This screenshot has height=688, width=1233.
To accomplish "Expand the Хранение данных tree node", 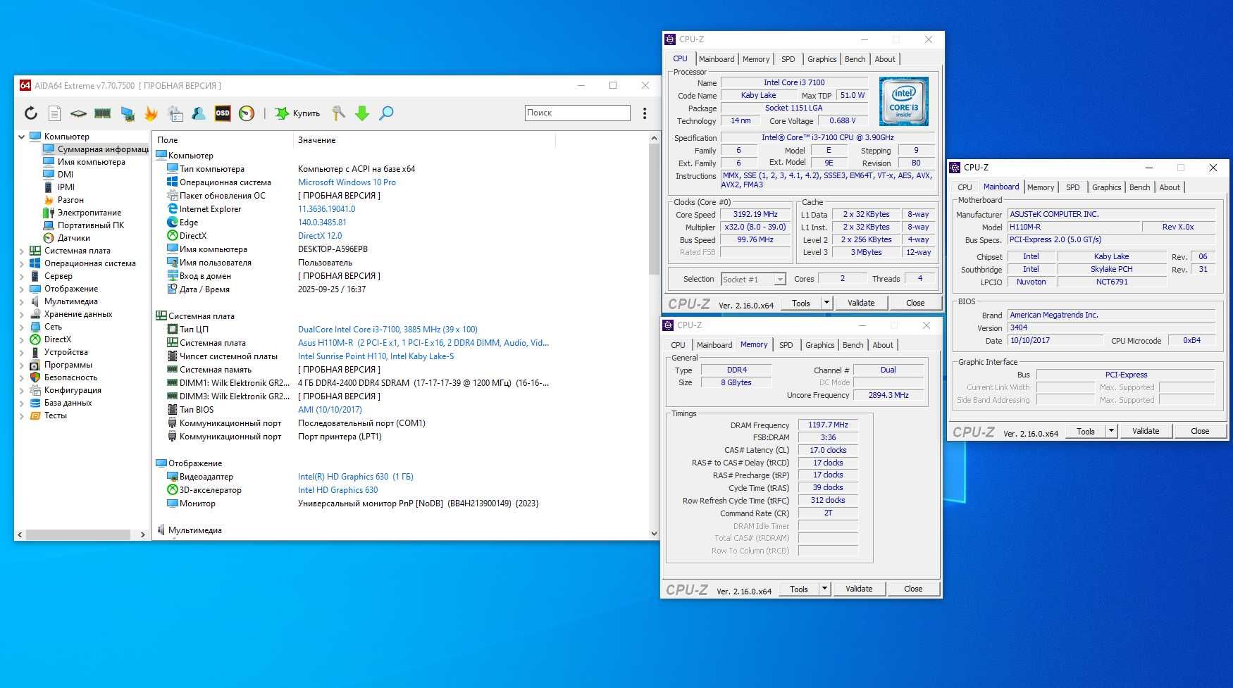I will click(x=22, y=314).
